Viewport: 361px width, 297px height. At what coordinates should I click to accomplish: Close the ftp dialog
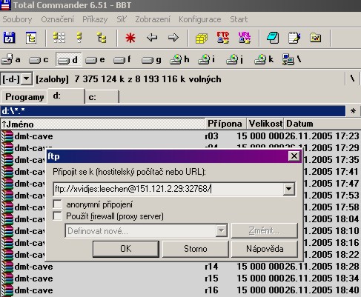294,156
